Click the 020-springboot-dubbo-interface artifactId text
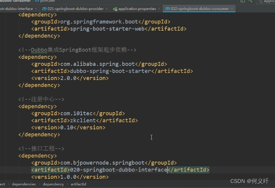This screenshot has height=188, width=275. (x=119, y=170)
